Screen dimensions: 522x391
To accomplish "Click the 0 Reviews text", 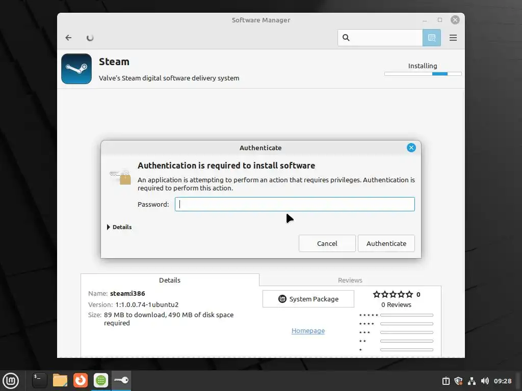I will [x=396, y=304].
